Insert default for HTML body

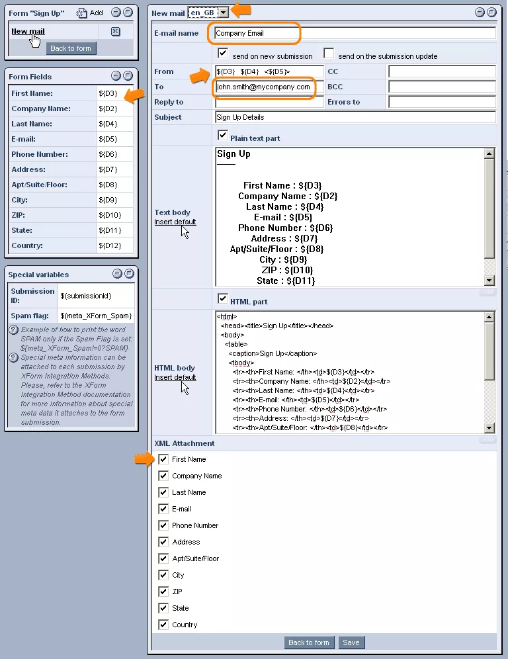pyautogui.click(x=175, y=377)
